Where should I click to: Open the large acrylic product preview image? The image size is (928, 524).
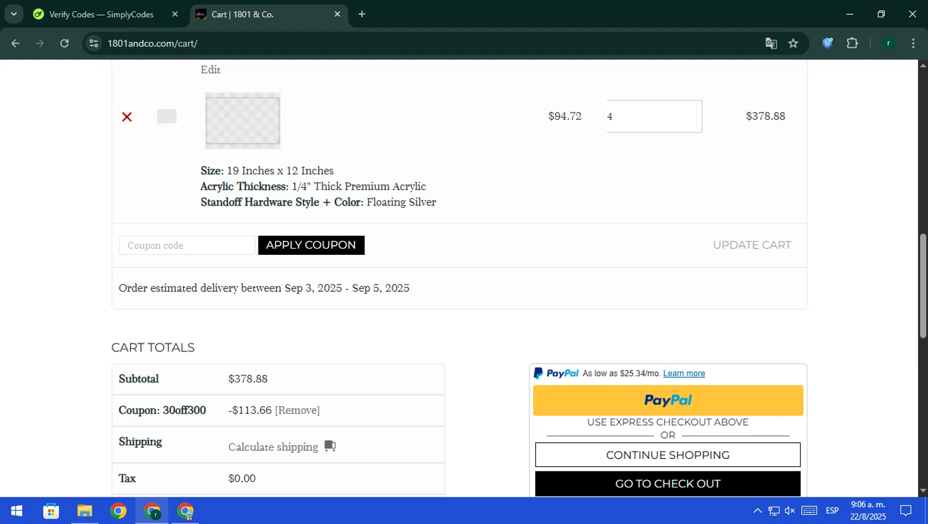pos(243,121)
